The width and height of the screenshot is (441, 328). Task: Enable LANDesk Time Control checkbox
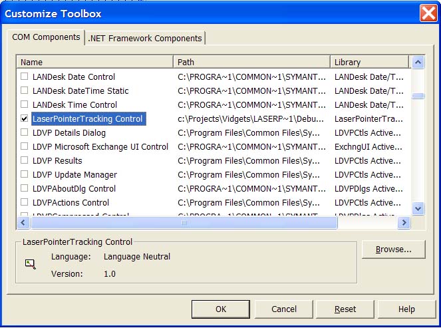[25, 104]
